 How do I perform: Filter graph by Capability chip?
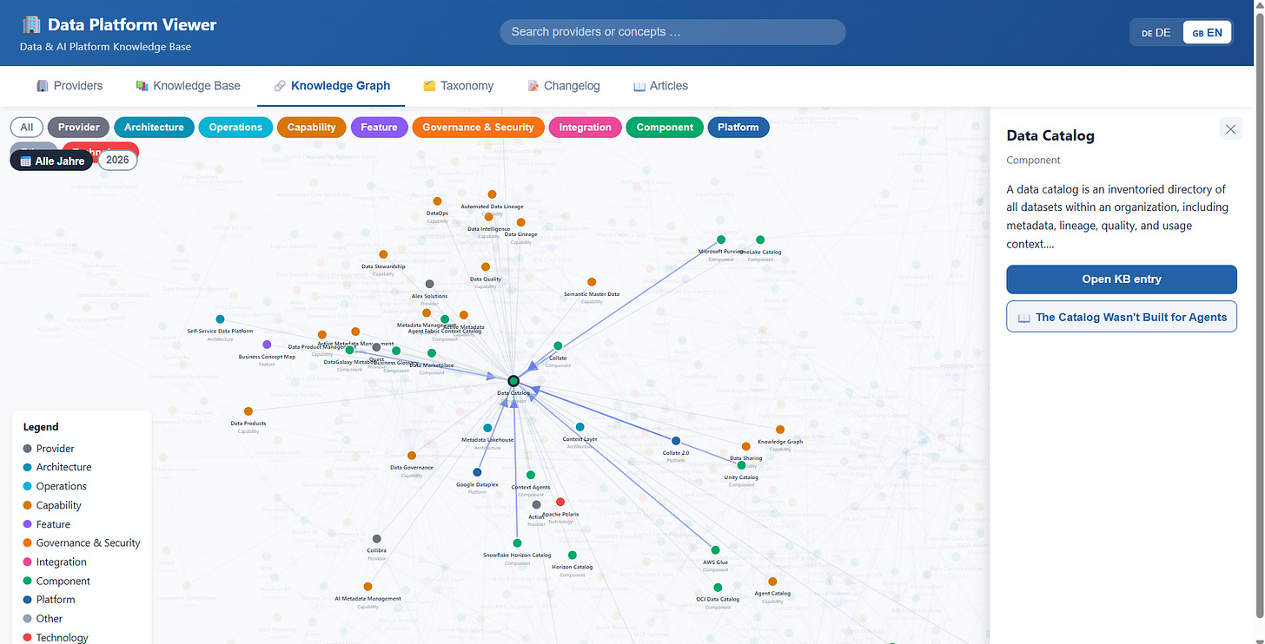point(311,128)
